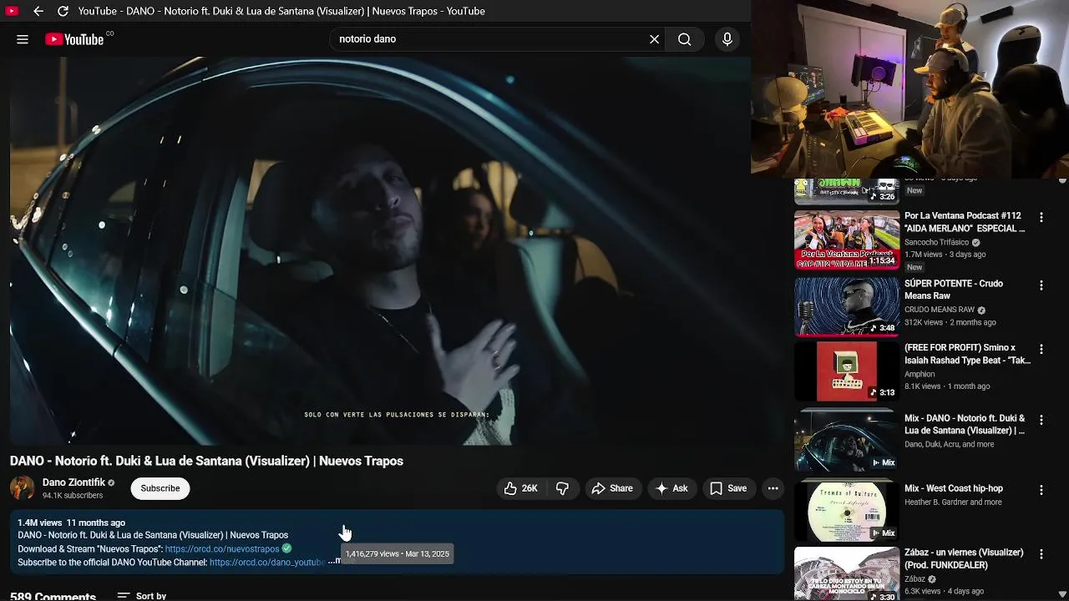Expand the description with '...more'
The image size is (1069, 601).
(x=335, y=562)
